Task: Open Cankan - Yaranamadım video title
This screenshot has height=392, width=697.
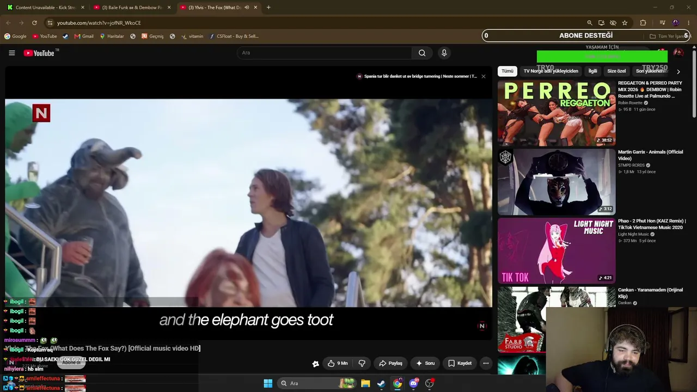Action: pyautogui.click(x=650, y=293)
